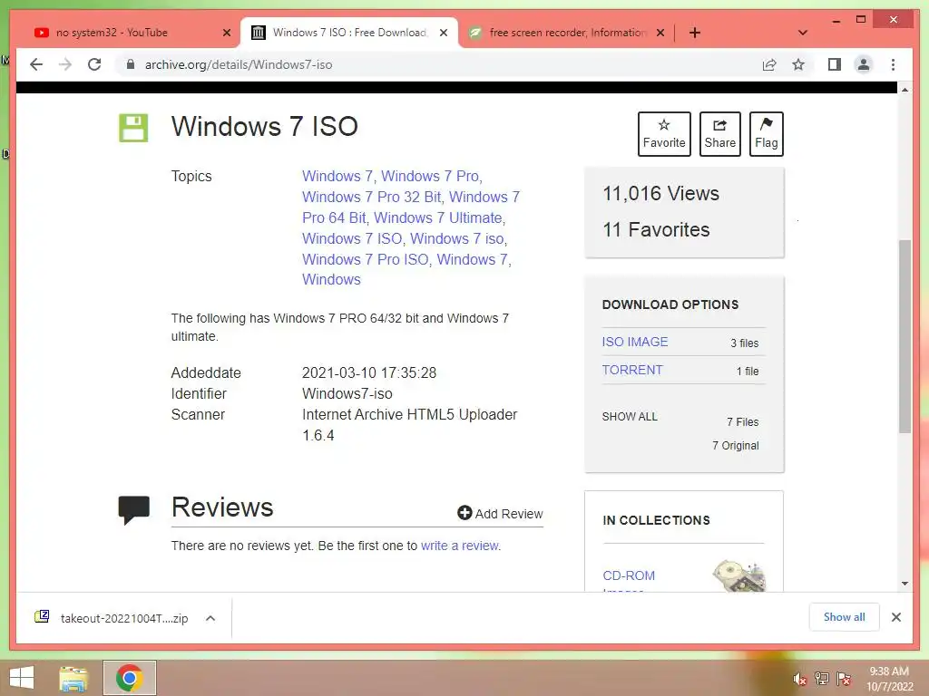929x696 pixels.
Task: Click the page scrollbar thumb
Action: (905, 336)
